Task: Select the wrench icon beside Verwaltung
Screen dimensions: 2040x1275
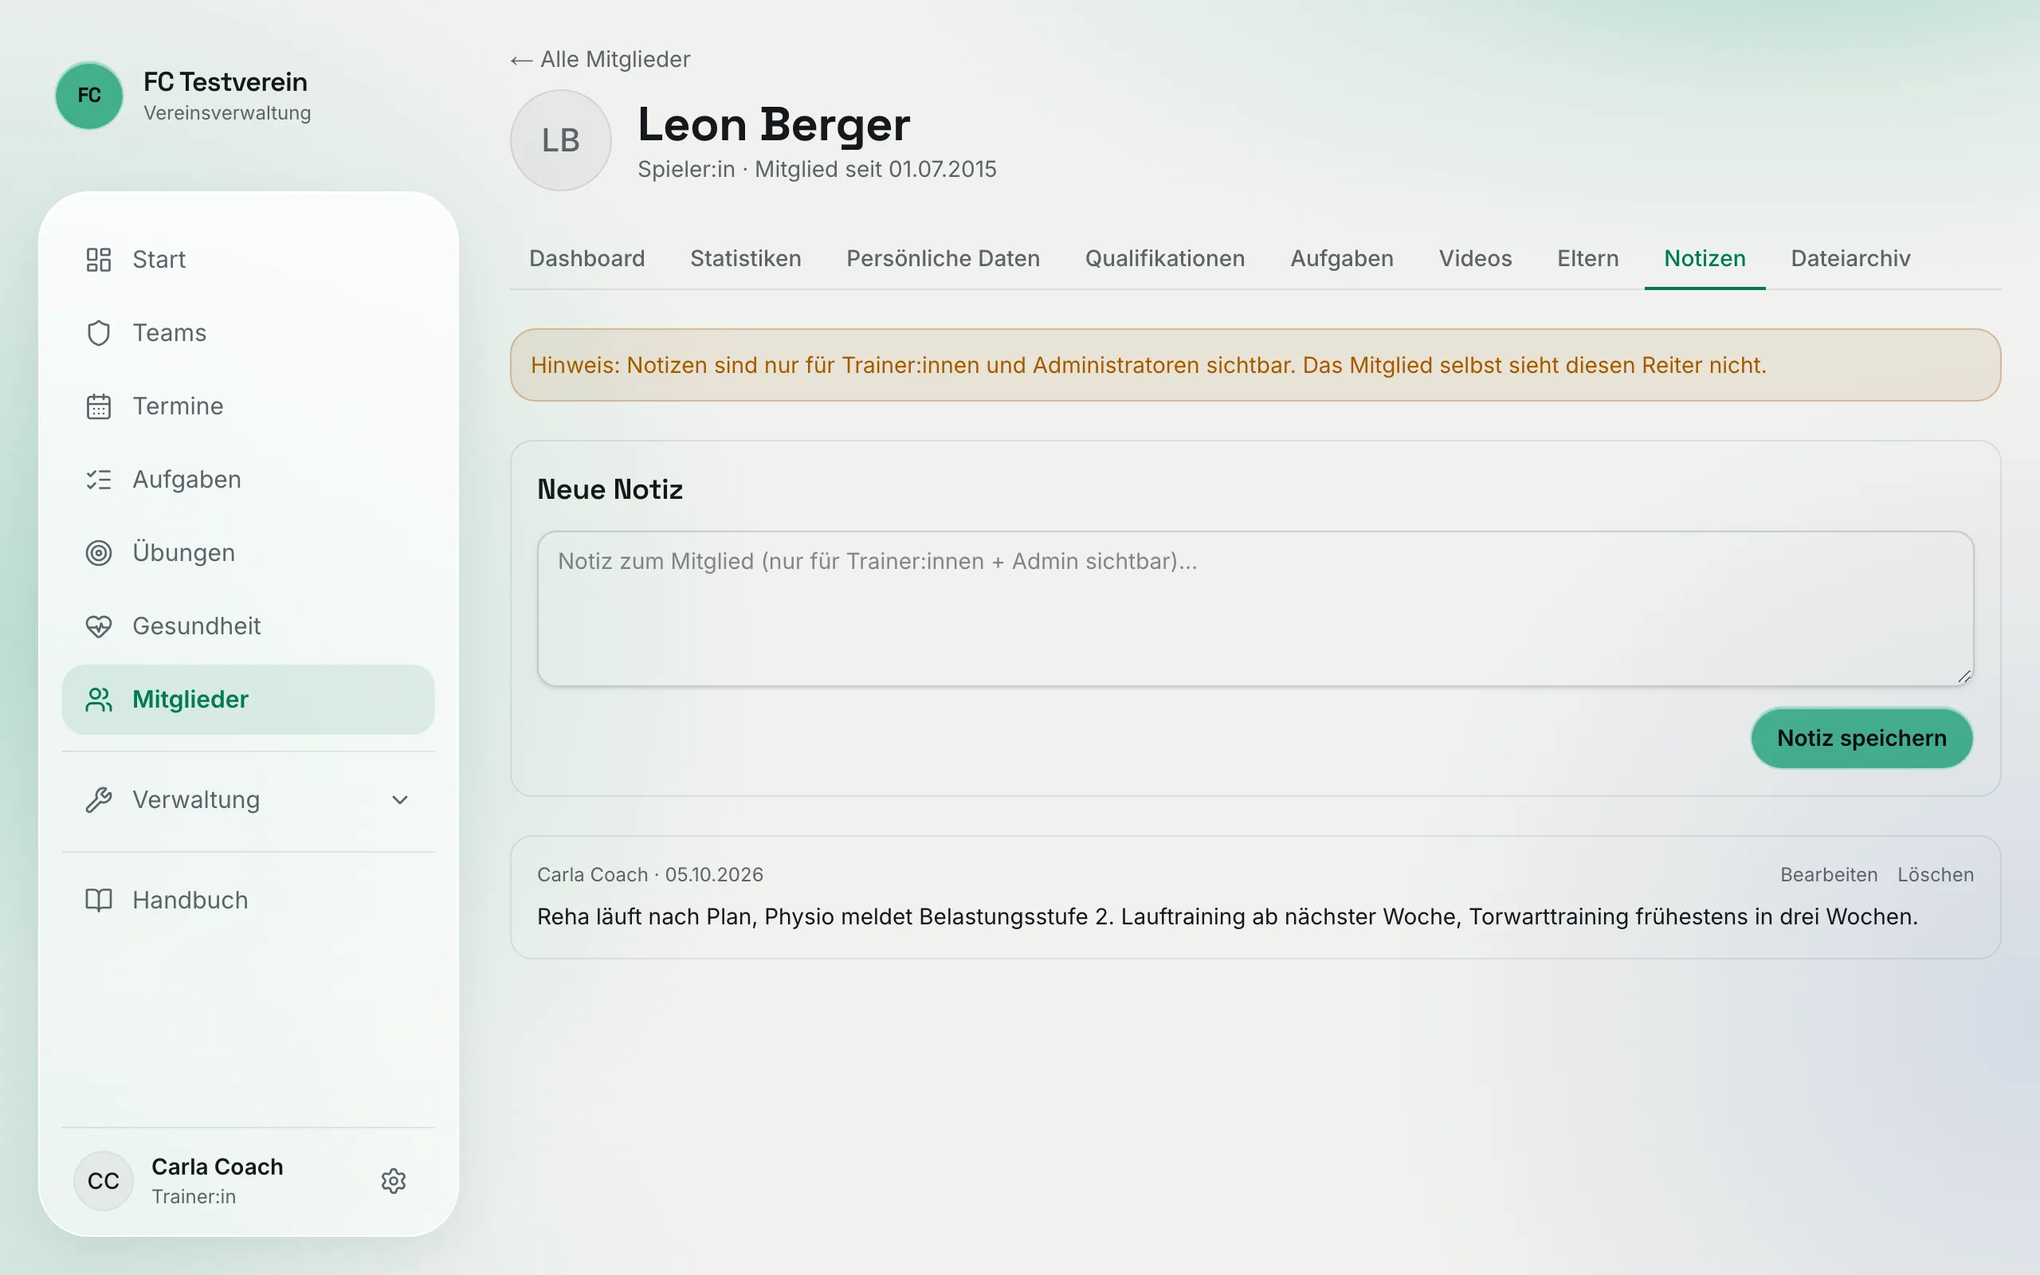Action: click(x=99, y=800)
